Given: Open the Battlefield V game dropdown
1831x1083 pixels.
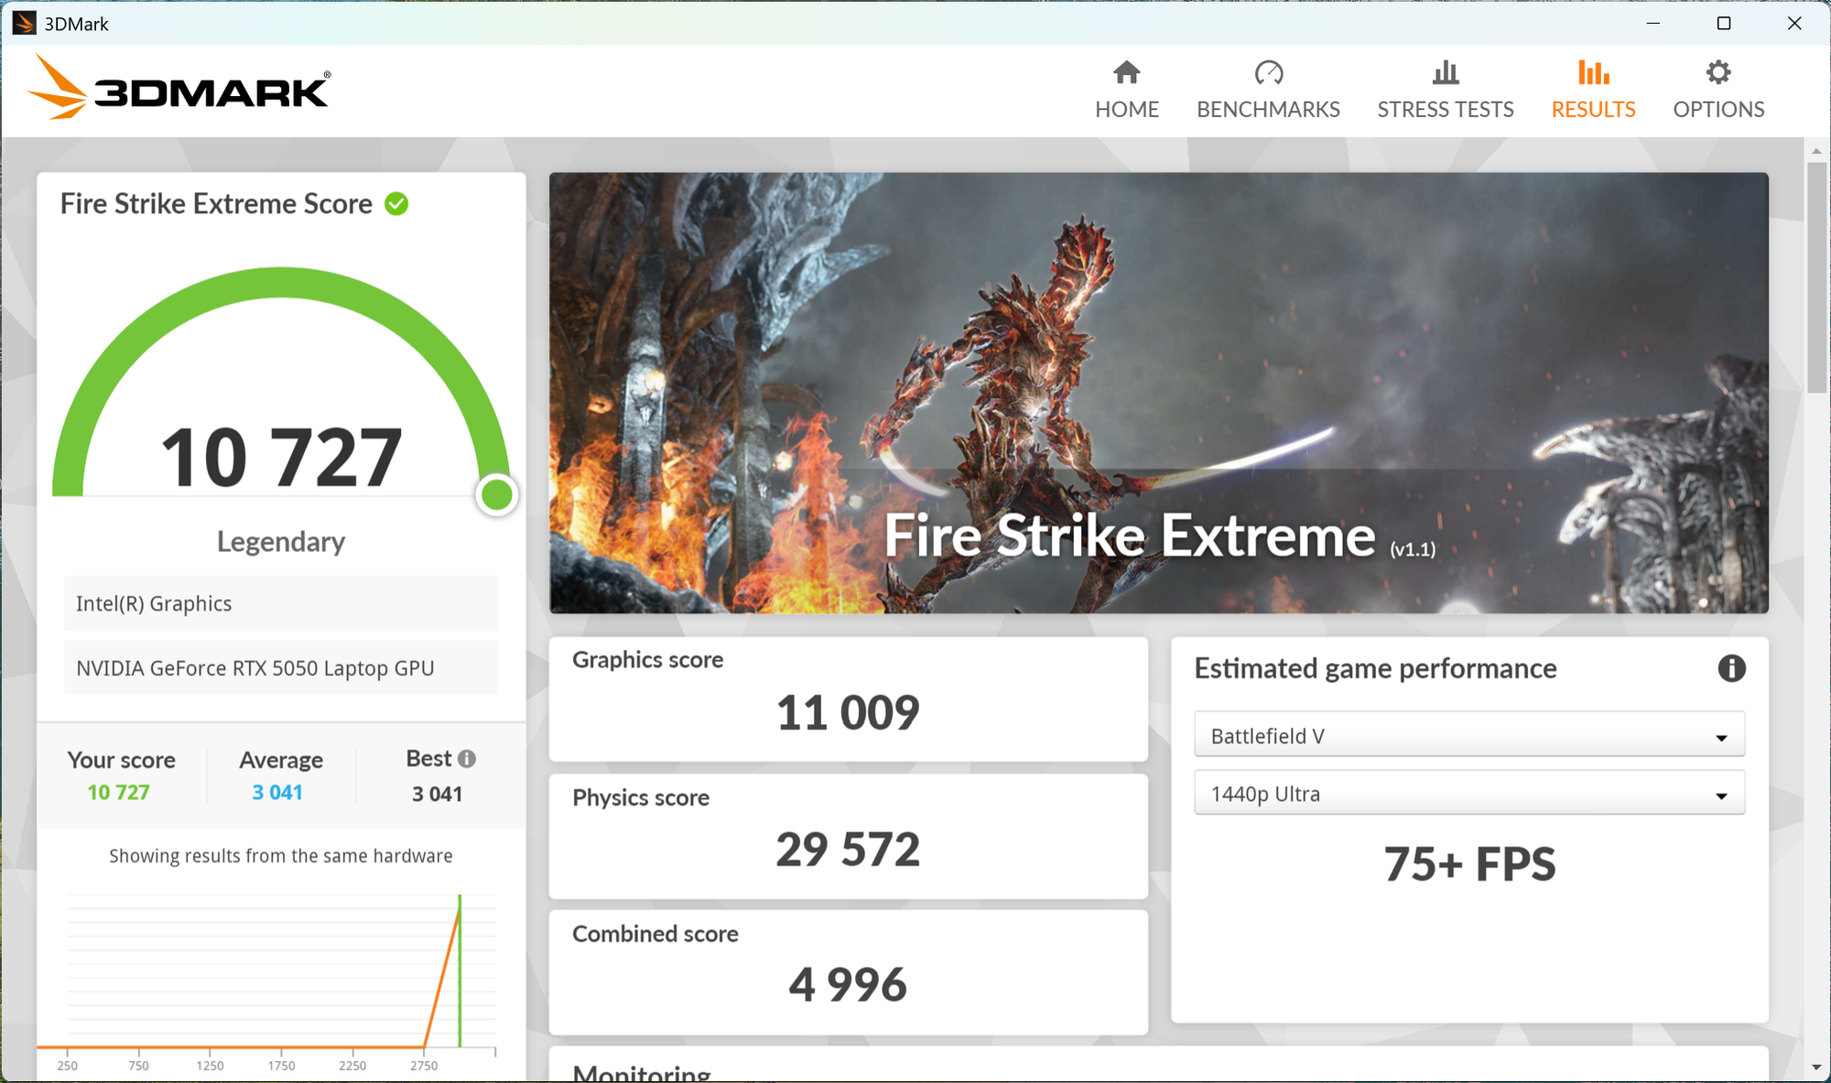Looking at the screenshot, I should (x=1469, y=735).
